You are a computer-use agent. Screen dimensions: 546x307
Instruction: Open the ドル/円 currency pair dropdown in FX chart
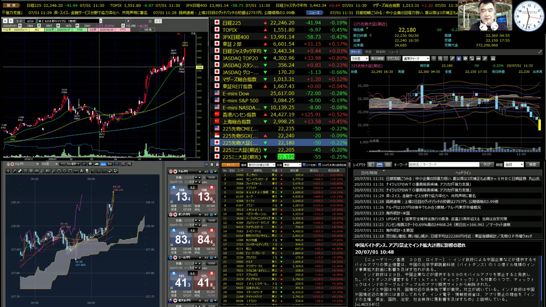[22, 164]
